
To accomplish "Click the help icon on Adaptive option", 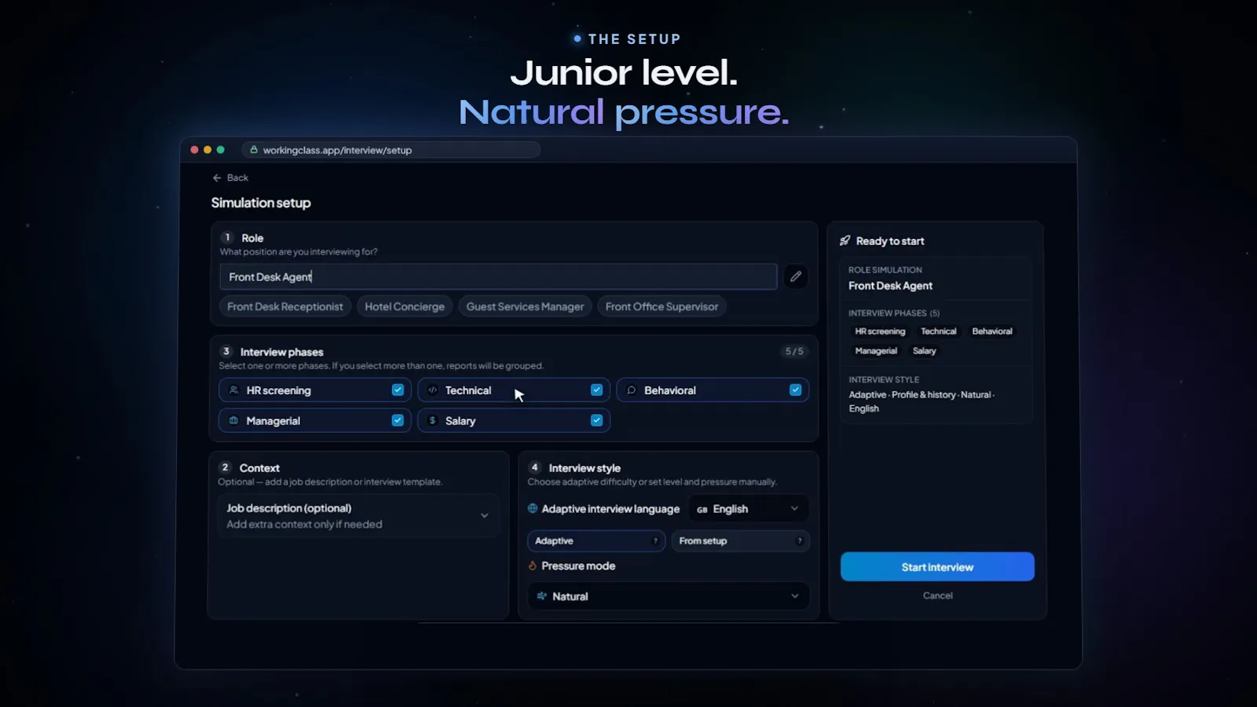I will pos(655,540).
